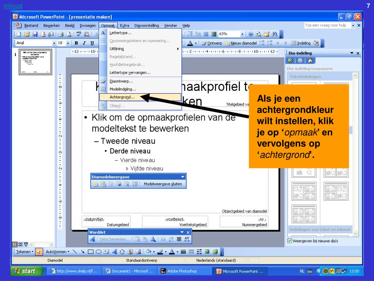
Task: Run the spelling check ABC icon
Action: coord(79,34)
